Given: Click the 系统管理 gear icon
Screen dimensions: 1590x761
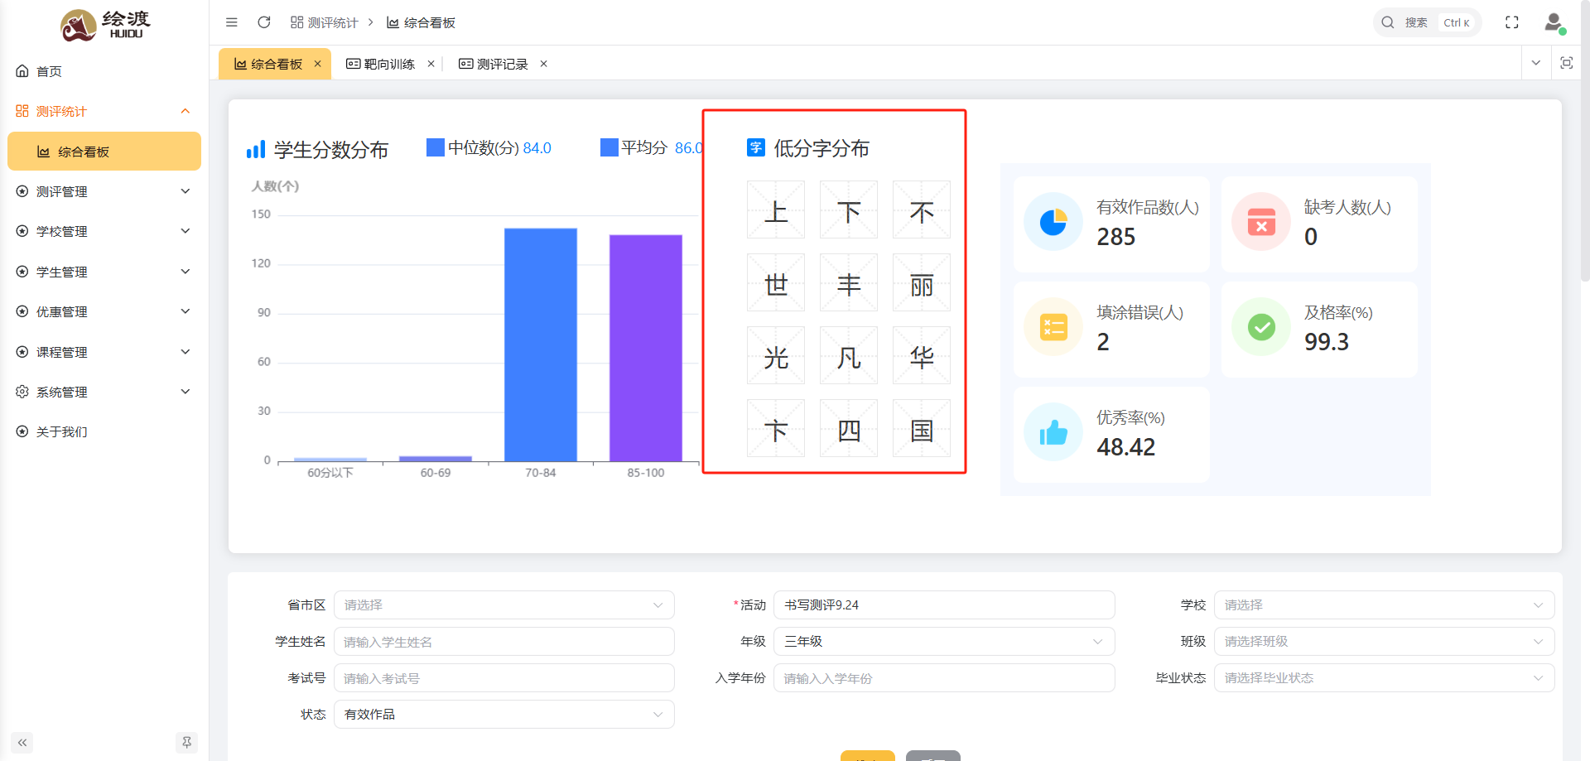Looking at the screenshot, I should [22, 391].
